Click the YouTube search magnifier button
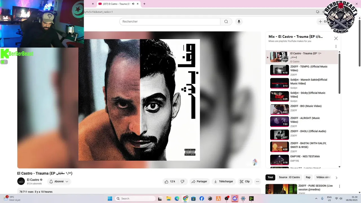The width and height of the screenshot is (361, 203). pyautogui.click(x=226, y=22)
